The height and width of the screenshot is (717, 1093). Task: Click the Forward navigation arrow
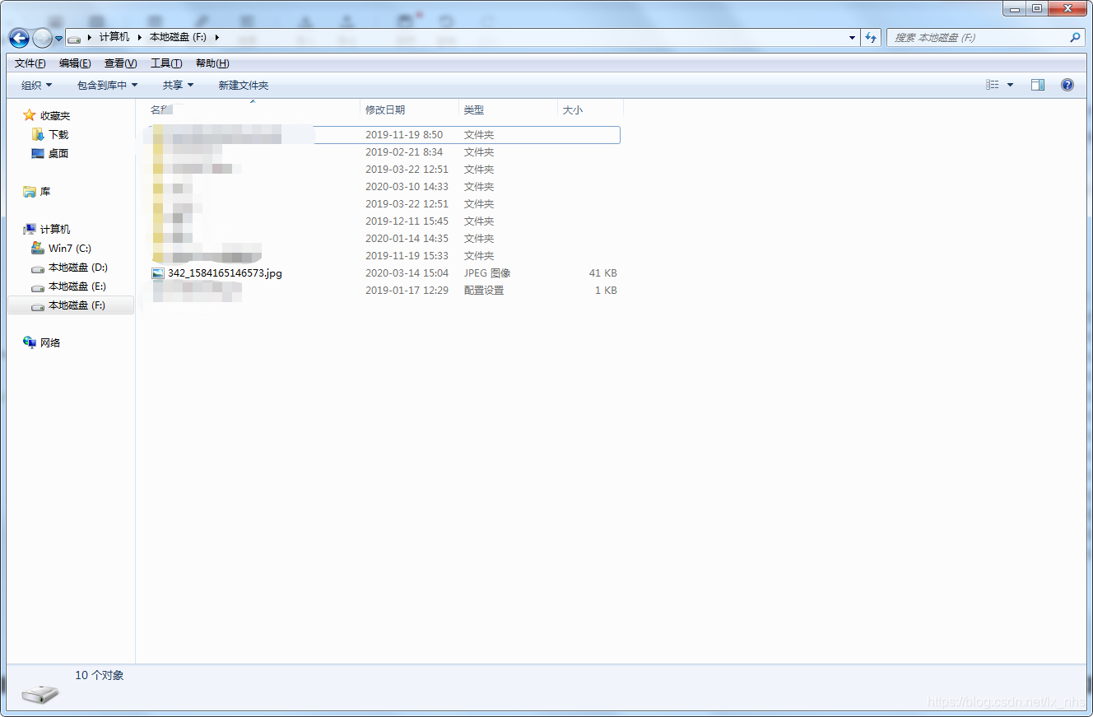[42, 38]
